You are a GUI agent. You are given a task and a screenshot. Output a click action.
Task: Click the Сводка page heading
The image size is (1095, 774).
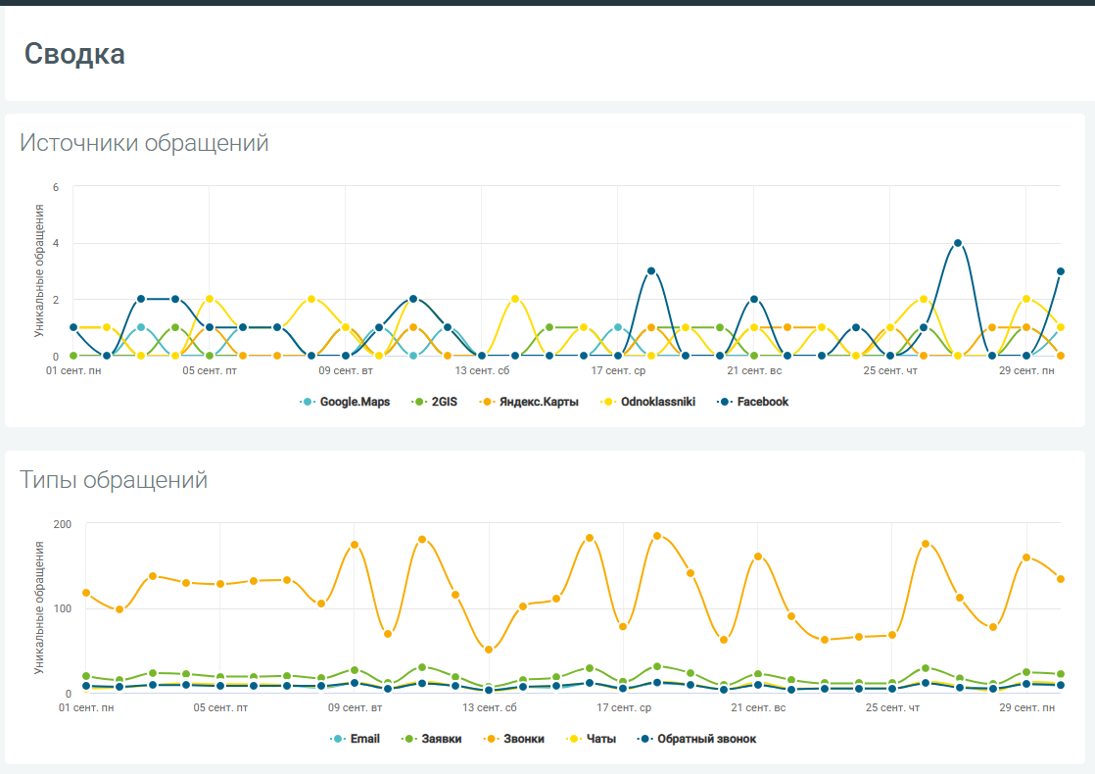pyautogui.click(x=74, y=54)
